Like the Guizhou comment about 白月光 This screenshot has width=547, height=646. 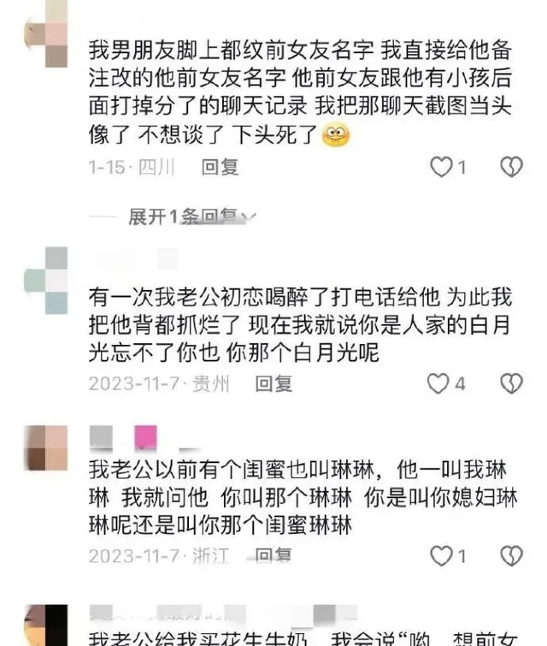[x=438, y=383]
